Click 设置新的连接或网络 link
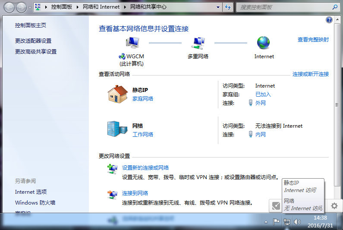The image size is (343, 230). pos(145,168)
